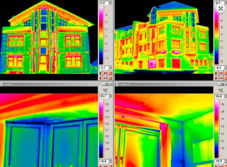Image resolution: width=227 pixels, height=167 pixels.
Task: Click red down-arrow under top-right scale
Action: tap(216, 78)
